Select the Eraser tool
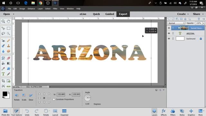Viewport: 206px width, 116px height. pos(9,58)
